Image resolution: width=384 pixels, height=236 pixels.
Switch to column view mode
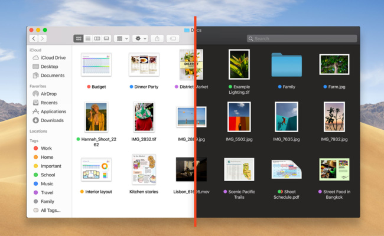[97, 38]
